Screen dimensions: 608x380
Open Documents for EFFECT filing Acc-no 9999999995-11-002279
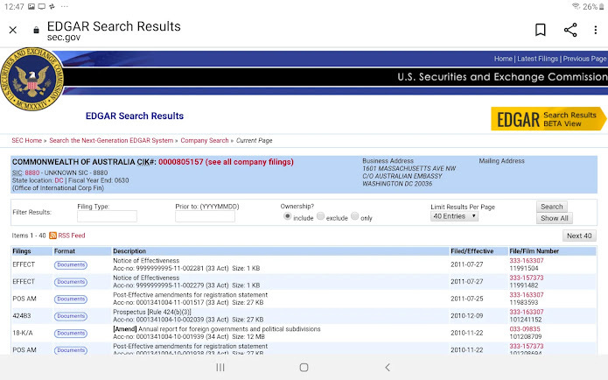tap(71, 282)
